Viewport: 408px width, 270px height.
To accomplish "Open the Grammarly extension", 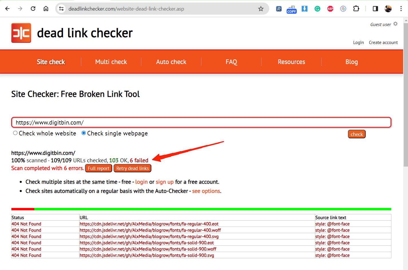I will tap(317, 9).
